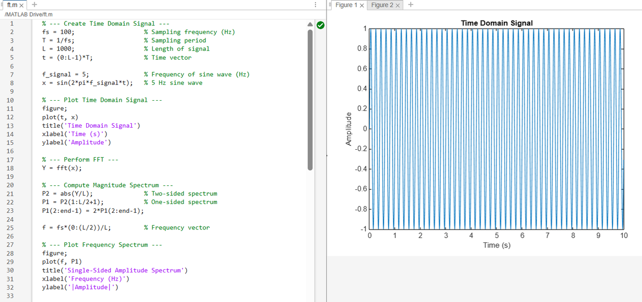Click the green code analyzer checkmark icon
Screen dimensions: 642x302
pos(320,24)
